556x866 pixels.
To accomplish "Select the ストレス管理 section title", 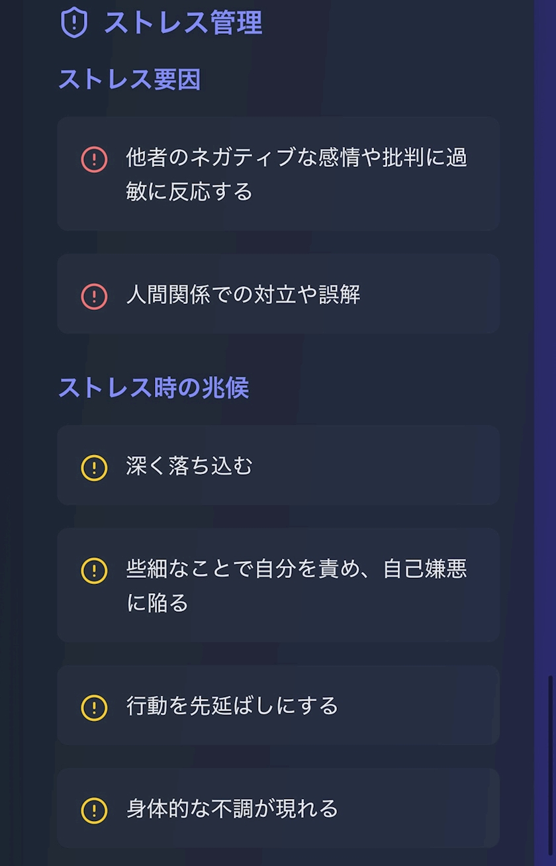I will tap(183, 23).
